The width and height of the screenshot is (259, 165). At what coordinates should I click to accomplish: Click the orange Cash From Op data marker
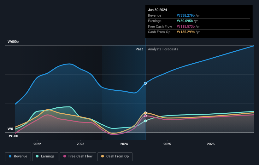pyautogui.click(x=145, y=113)
